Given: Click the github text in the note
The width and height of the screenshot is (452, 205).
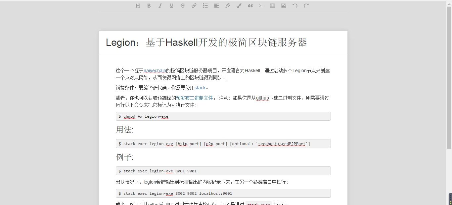Looking at the screenshot, I should pos(262,98).
